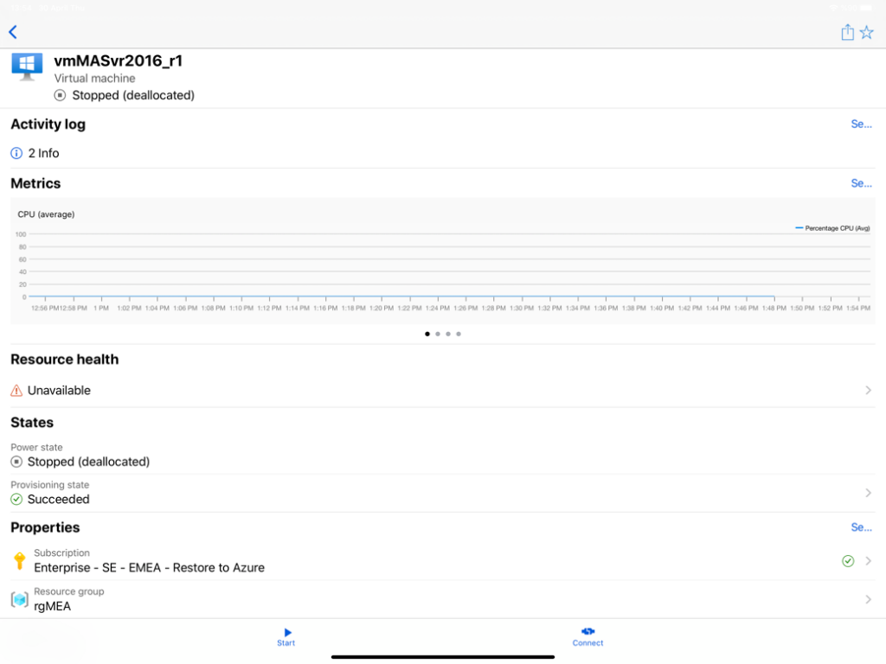Tap the CPU (average) chart
This screenshot has width=886, height=664.
[x=443, y=261]
